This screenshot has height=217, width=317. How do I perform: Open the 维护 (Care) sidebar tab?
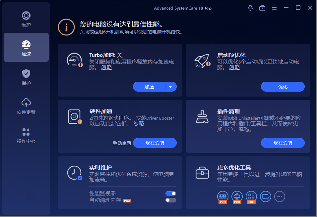(26, 19)
